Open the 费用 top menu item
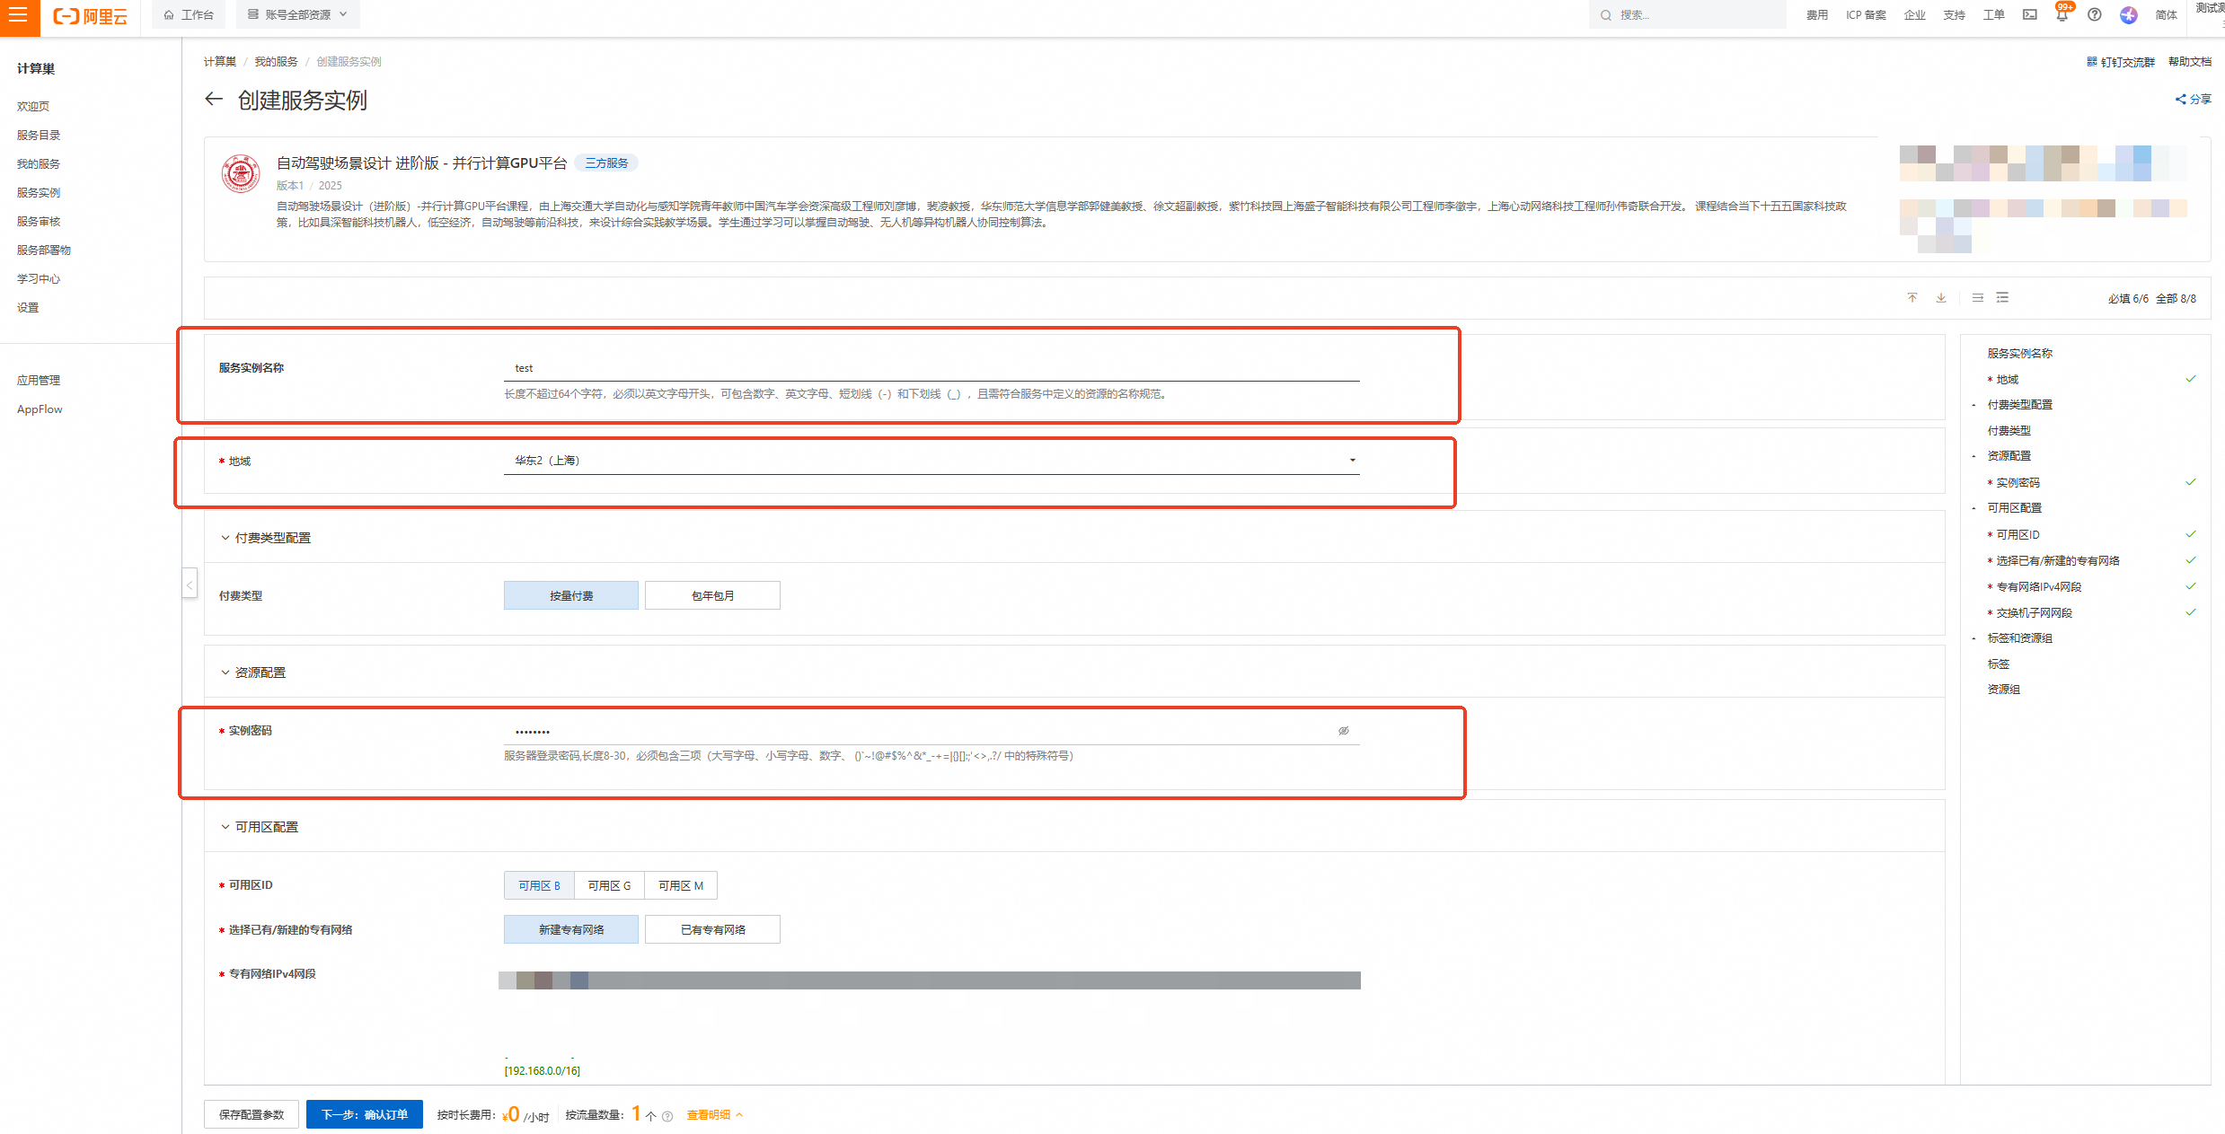 point(1816,15)
